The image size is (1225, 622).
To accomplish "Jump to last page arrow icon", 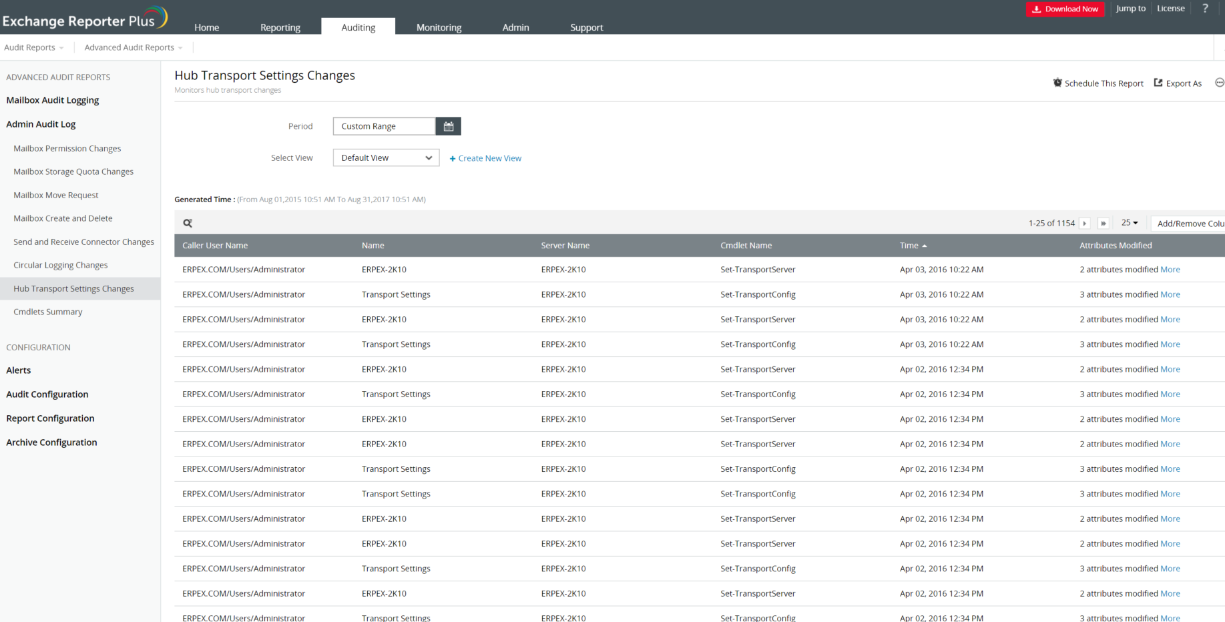I will coord(1104,224).
